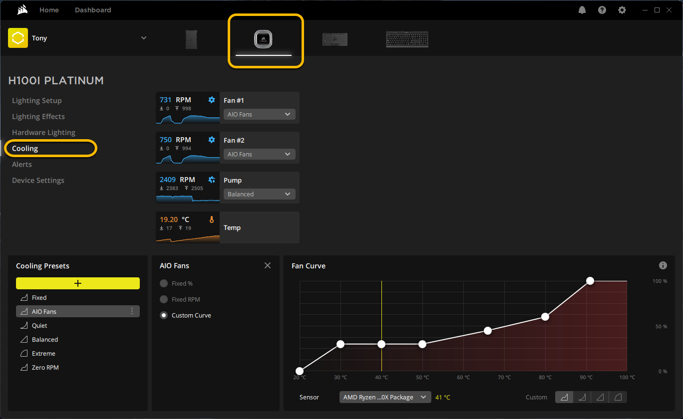Viewport: 683px width, 419px height.
Task: Open Pump Balanced mode dropdown
Action: [x=260, y=194]
